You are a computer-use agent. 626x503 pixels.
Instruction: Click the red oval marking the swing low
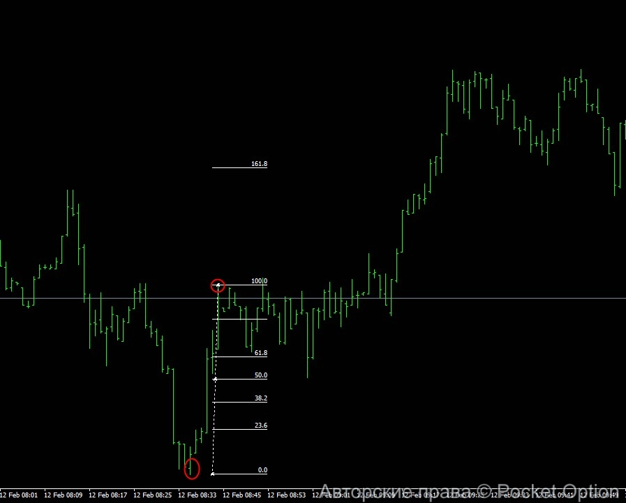pos(192,468)
